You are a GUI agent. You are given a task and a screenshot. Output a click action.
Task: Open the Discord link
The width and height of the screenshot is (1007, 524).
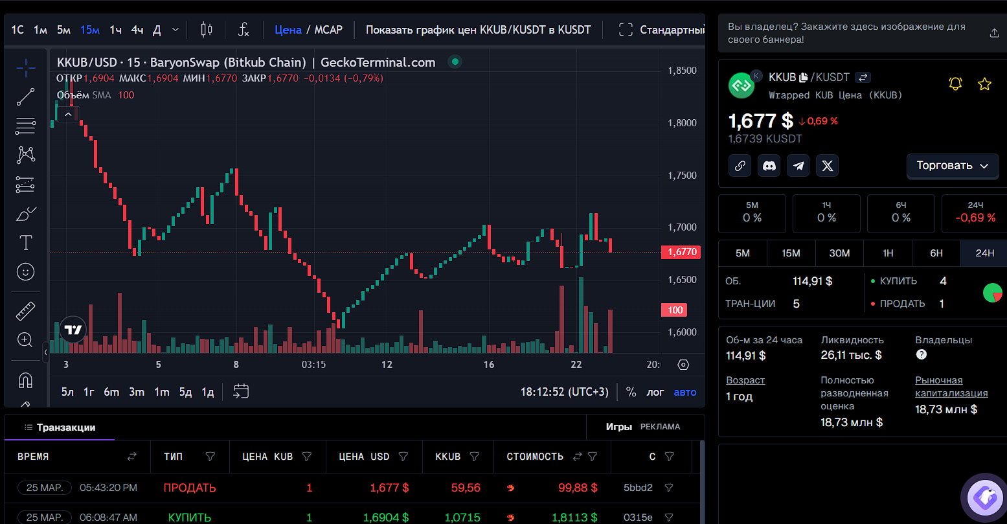[769, 166]
